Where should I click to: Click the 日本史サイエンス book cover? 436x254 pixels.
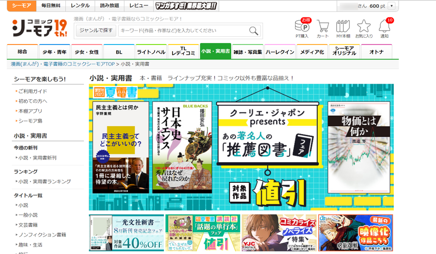point(182,148)
